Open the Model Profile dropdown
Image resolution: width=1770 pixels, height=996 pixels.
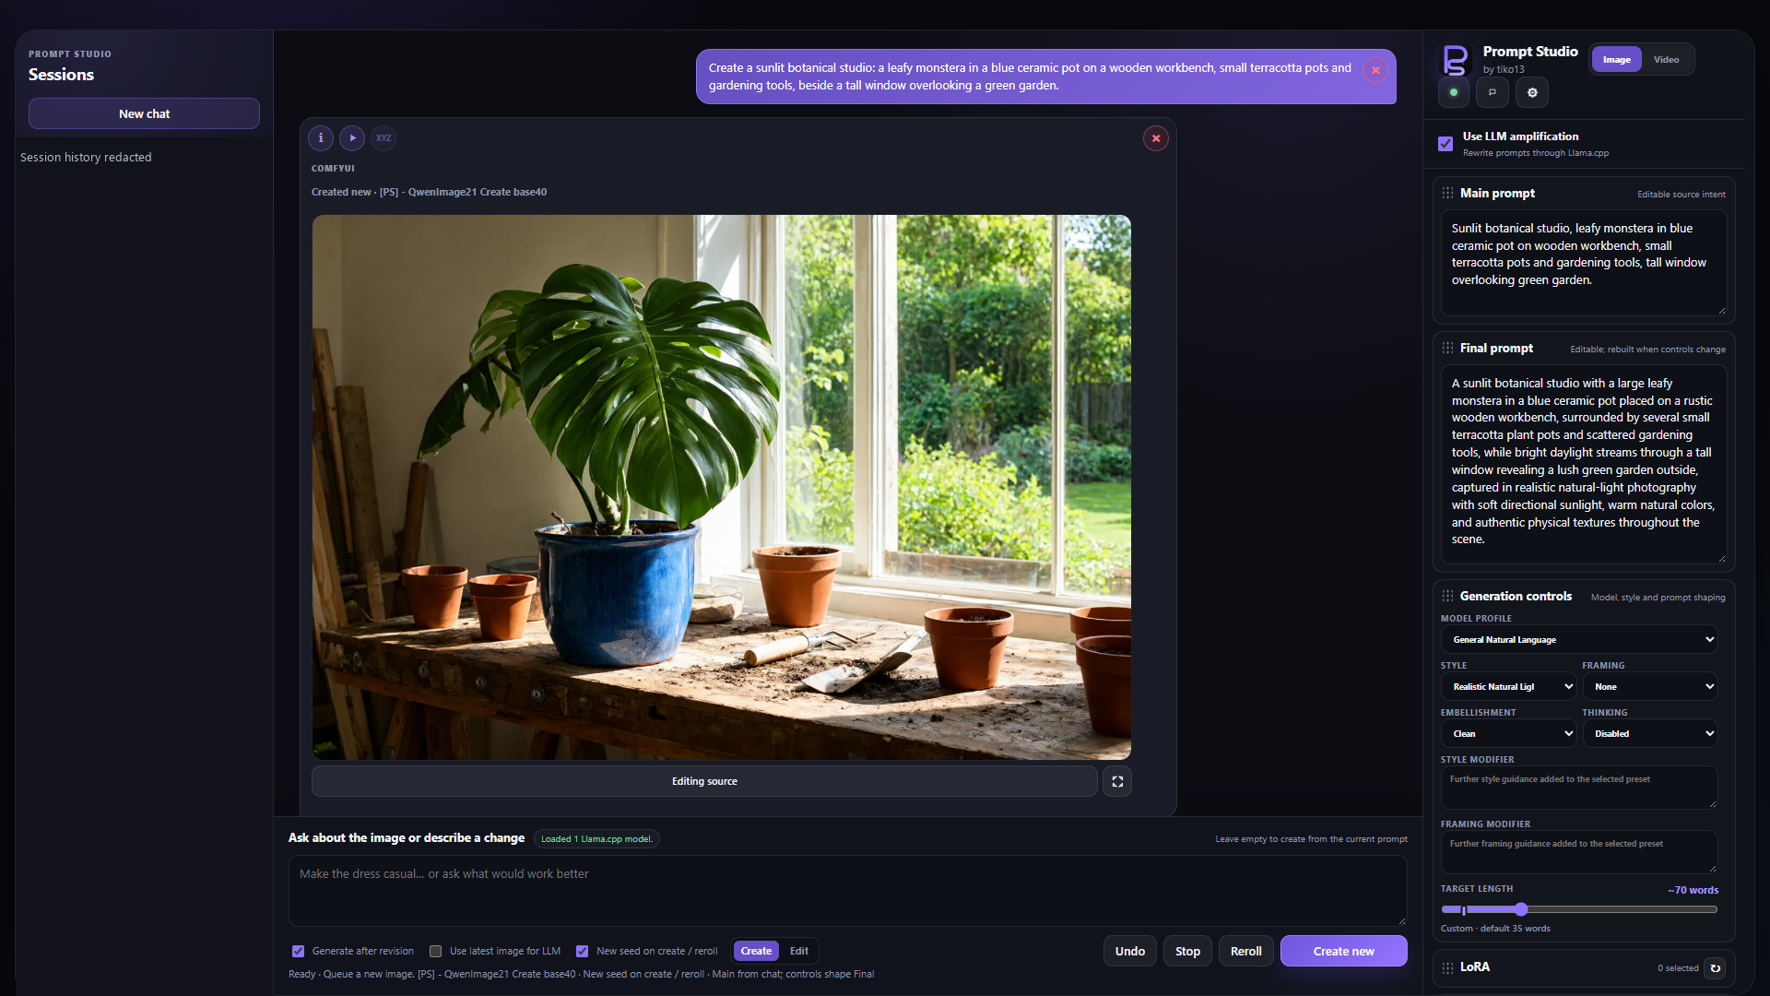[1579, 640]
